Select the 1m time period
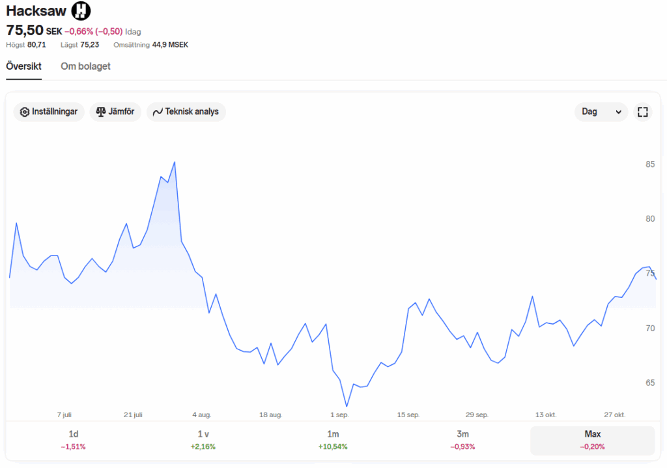This screenshot has height=468, width=667. point(333,440)
